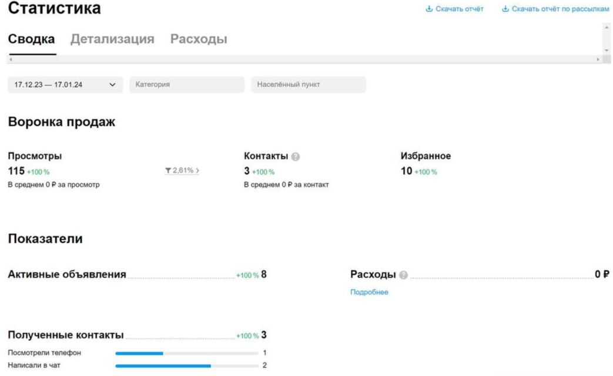Click the Показатели heading
Screen dimensions: 613x376
(x=45, y=239)
